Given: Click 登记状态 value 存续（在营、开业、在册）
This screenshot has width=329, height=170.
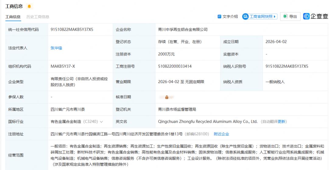Looking at the screenshot, I should (180, 42).
